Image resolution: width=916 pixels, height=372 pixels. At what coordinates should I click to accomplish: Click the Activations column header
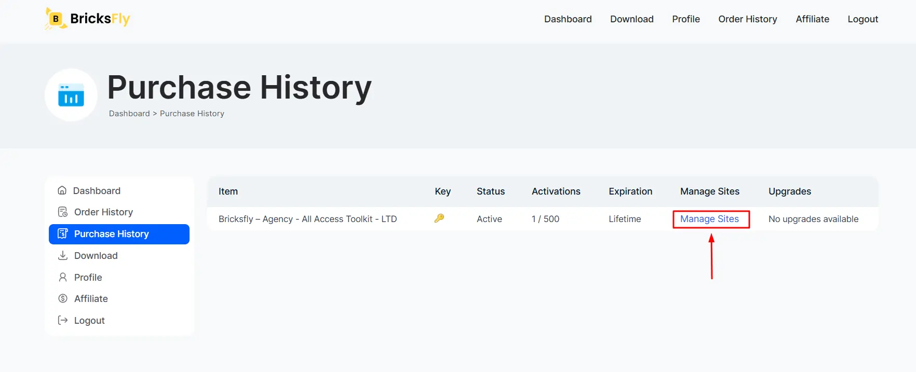pos(556,191)
